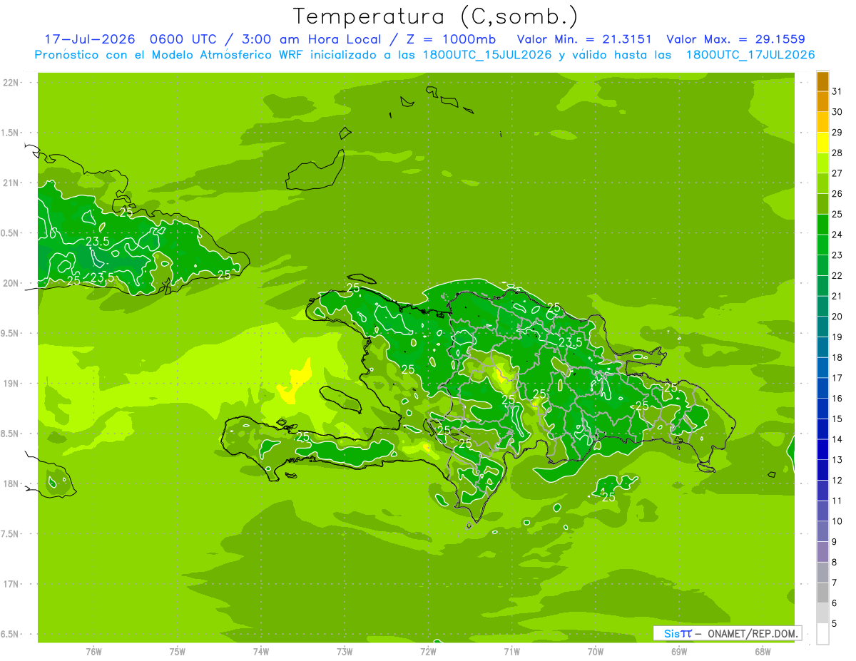Click the 'Temperatura (C,somb.)' chart title
The image size is (856, 661).
pos(436,16)
